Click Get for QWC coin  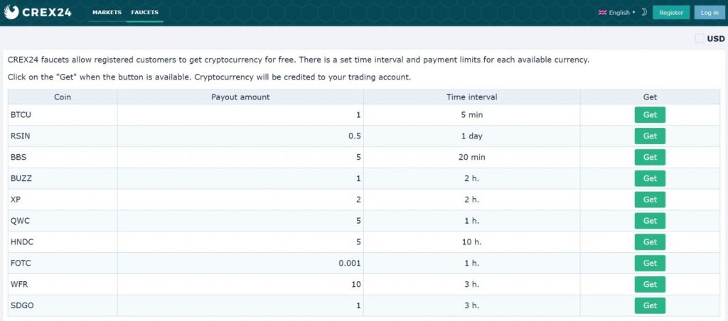pyautogui.click(x=650, y=221)
